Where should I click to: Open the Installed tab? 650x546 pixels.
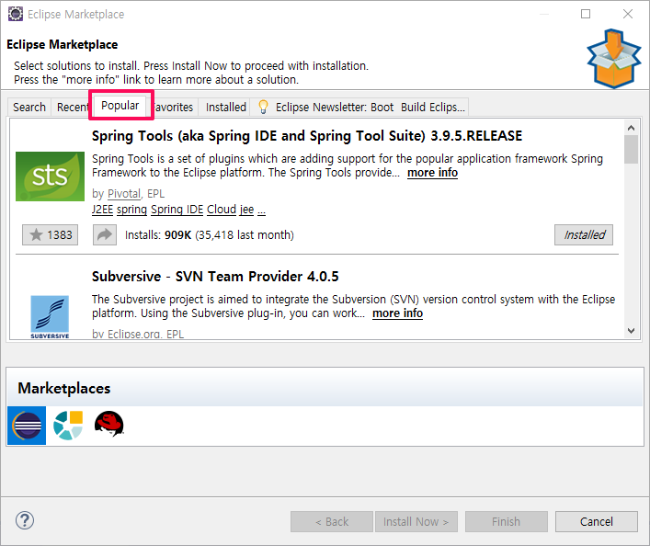point(226,107)
